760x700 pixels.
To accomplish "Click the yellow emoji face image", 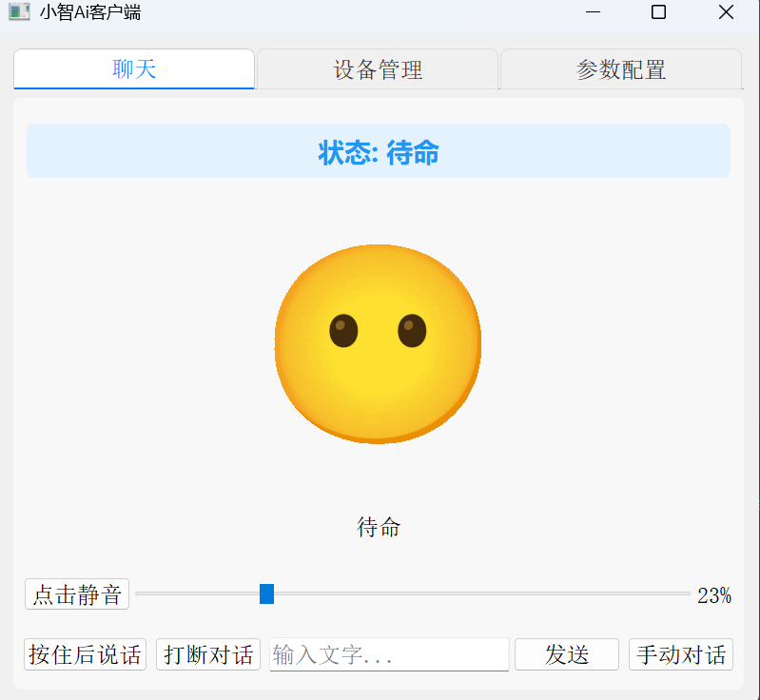I will coord(378,343).
